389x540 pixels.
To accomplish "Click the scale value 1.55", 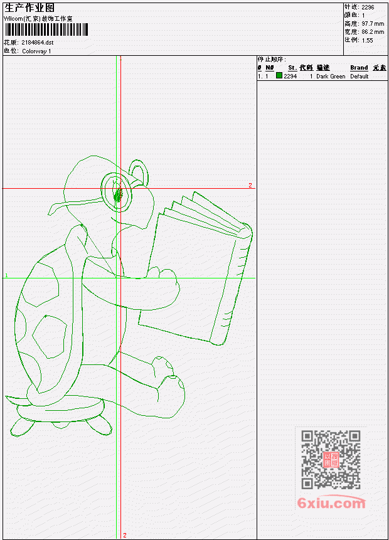I will click(367, 40).
